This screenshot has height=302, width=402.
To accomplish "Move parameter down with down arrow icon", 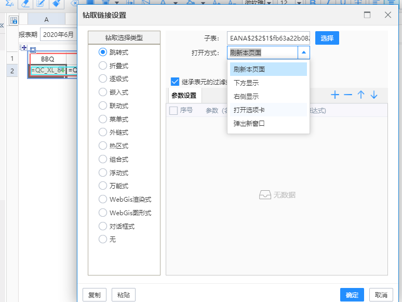I will pos(373,95).
